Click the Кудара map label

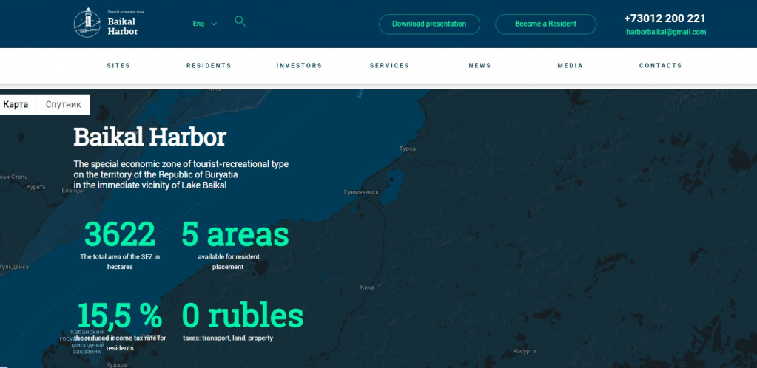coord(116,364)
